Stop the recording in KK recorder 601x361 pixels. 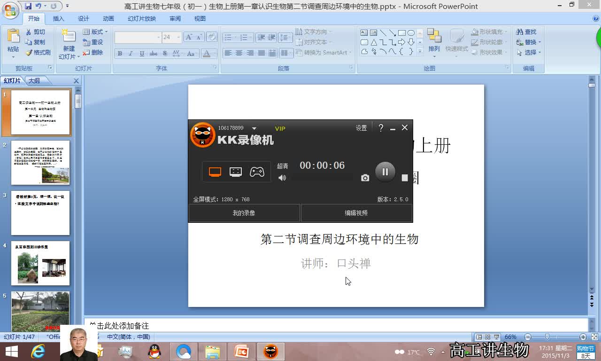pos(405,178)
